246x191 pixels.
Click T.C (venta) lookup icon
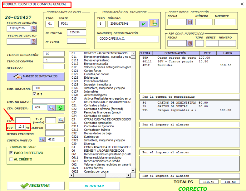[x=61, y=120]
